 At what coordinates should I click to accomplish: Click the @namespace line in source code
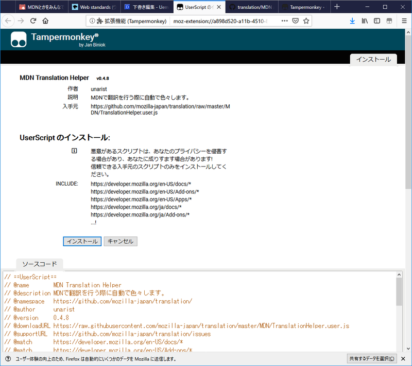[x=98, y=301]
